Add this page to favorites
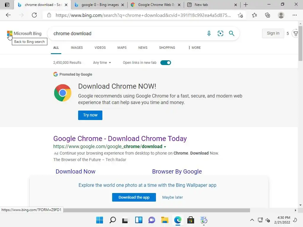 pyautogui.click(x=240, y=15)
